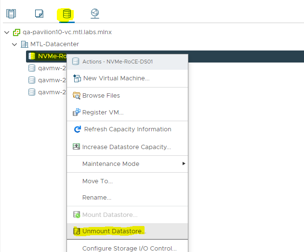Open the VMs and Templates view icon

point(39,14)
